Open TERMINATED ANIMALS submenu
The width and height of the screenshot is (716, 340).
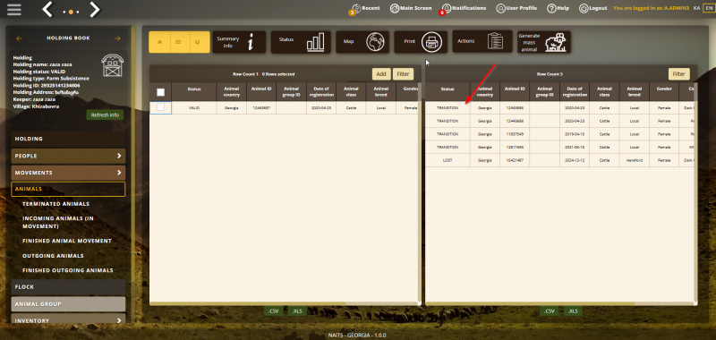click(x=55, y=204)
